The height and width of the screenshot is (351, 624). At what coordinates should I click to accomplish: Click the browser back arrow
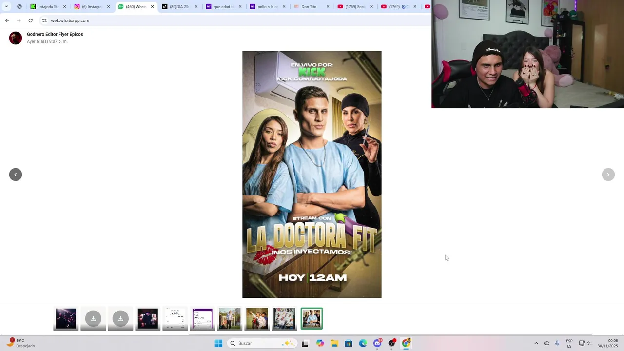7,20
